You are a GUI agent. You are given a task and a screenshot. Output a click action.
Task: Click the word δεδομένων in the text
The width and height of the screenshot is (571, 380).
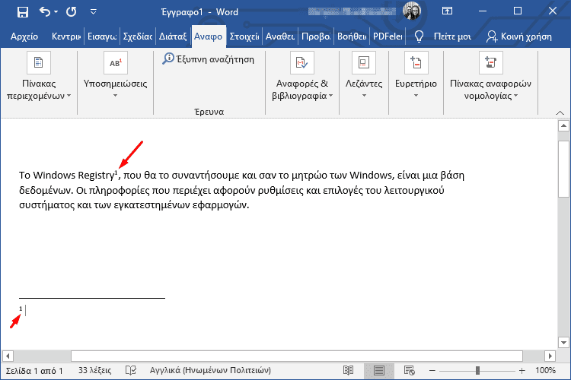46,190
